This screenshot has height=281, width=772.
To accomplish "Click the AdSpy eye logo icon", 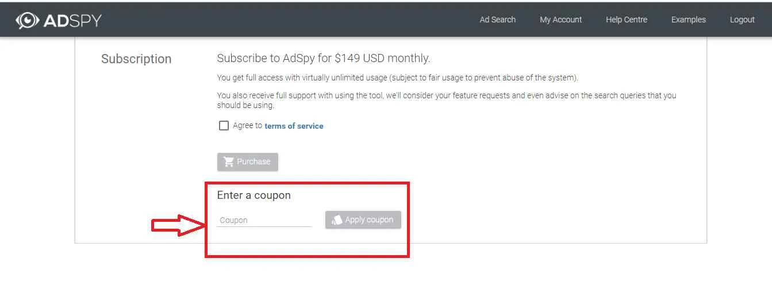I will pyautogui.click(x=27, y=21).
